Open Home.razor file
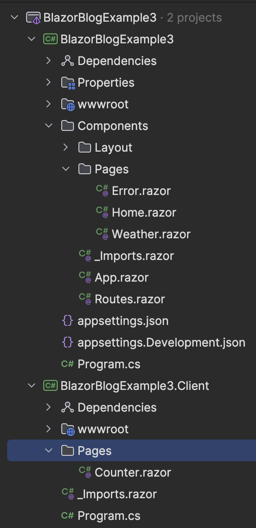Image resolution: width=256 pixels, height=528 pixels. click(x=144, y=213)
